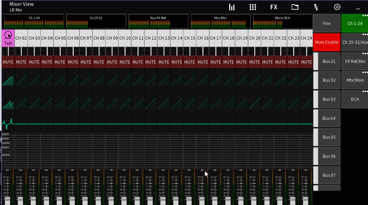Mute CH 08
Image resolution: width=368 pixels, height=205 pixels.
pyautogui.click(x=99, y=62)
